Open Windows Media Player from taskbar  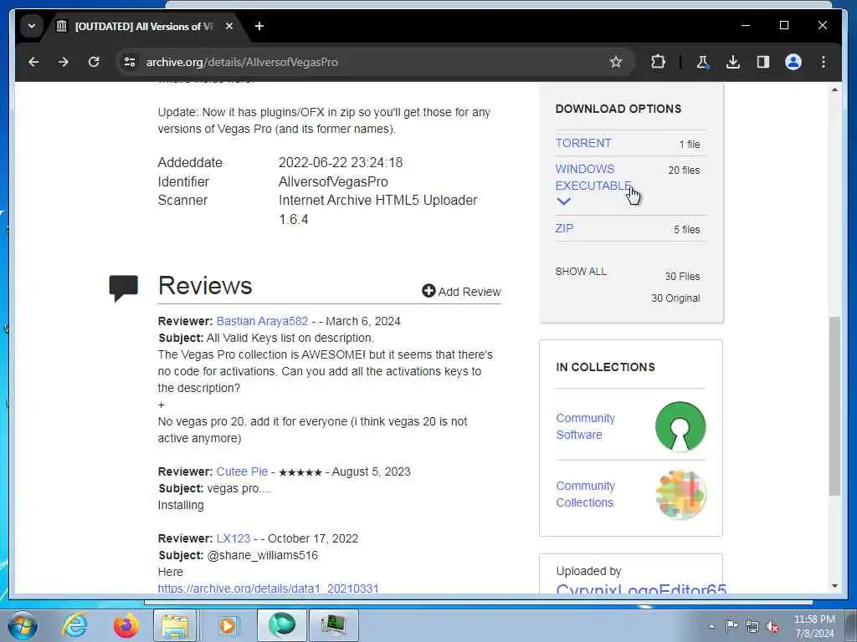coord(228,625)
